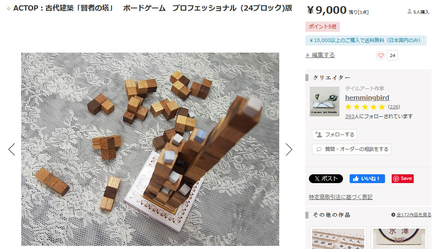Image resolution: width=439 pixels, height=249 pixels.
Task: Open the hemmingbird creator profile link
Action: (367, 98)
